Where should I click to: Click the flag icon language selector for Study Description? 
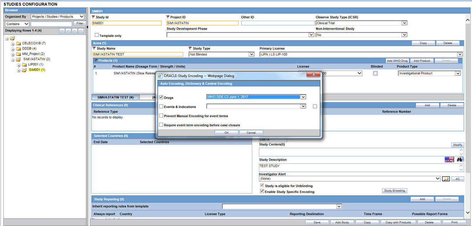(x=449, y=159)
